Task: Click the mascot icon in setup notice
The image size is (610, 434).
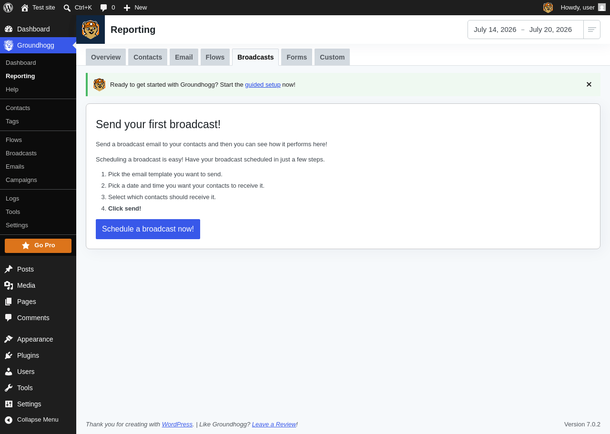Action: click(100, 85)
